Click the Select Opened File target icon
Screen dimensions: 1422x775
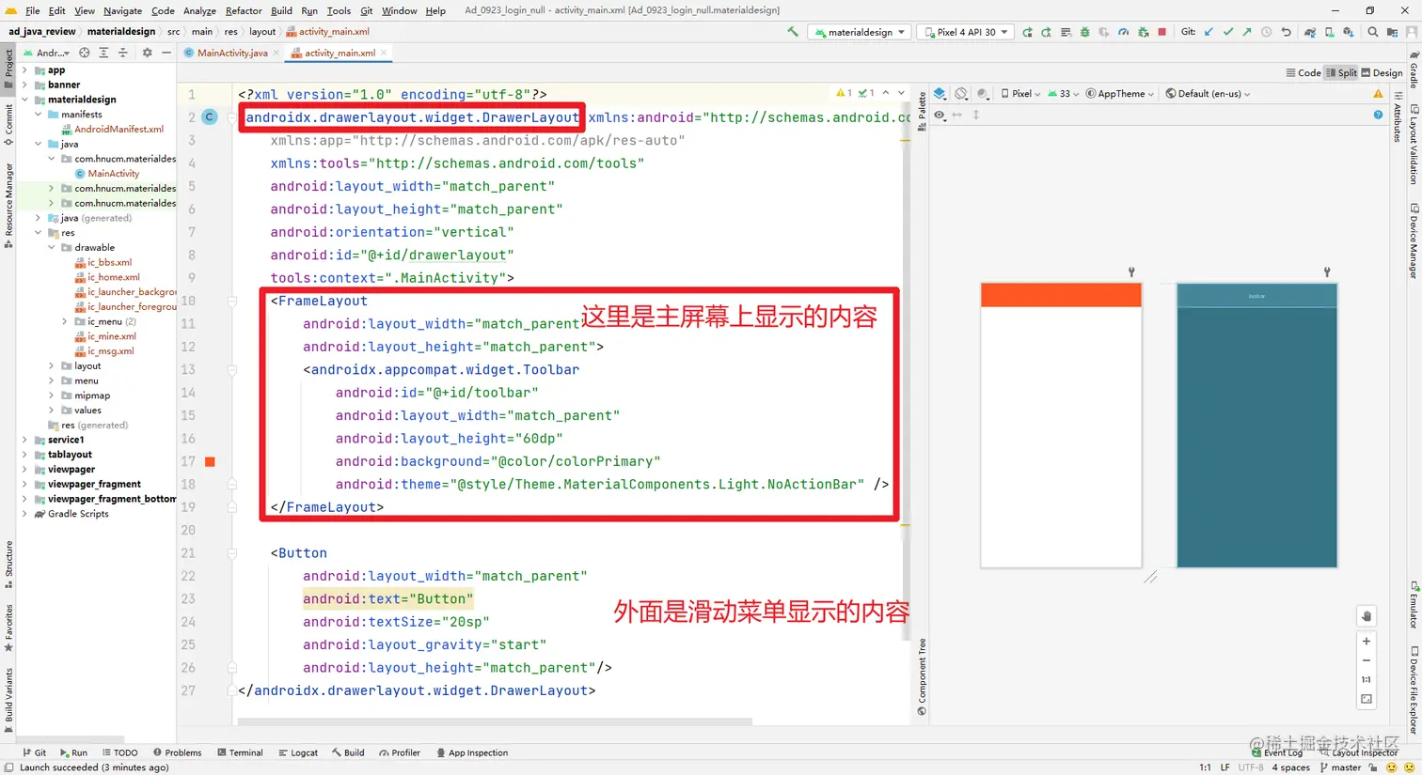coord(85,53)
